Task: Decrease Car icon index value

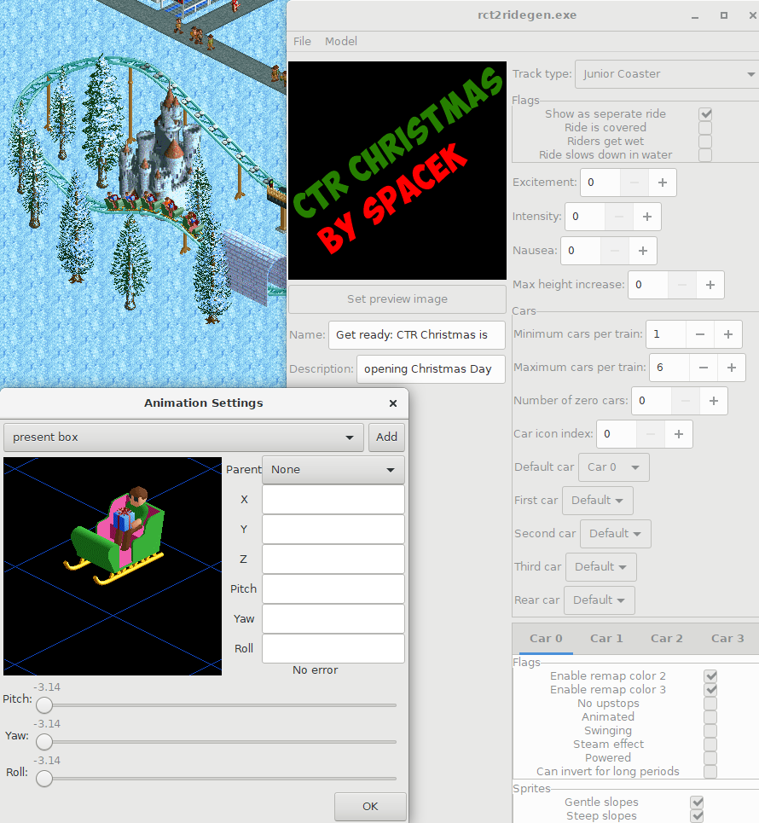Action: [x=651, y=433]
